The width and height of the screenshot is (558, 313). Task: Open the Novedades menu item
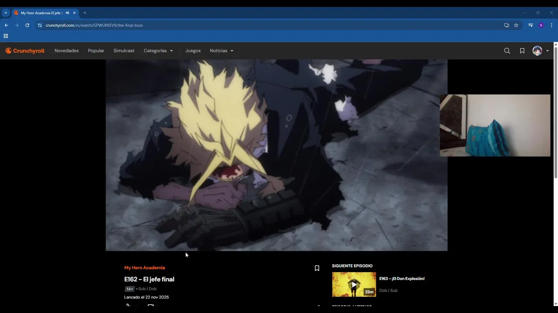tap(67, 51)
